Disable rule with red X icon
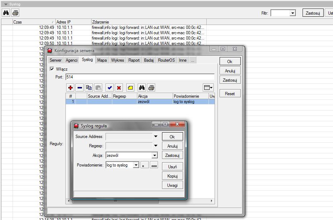 point(119,87)
